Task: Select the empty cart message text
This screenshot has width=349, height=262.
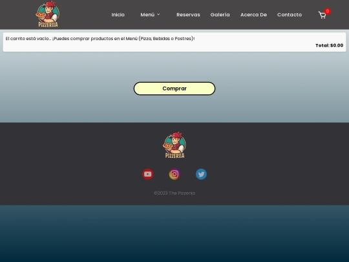Action: [100, 39]
